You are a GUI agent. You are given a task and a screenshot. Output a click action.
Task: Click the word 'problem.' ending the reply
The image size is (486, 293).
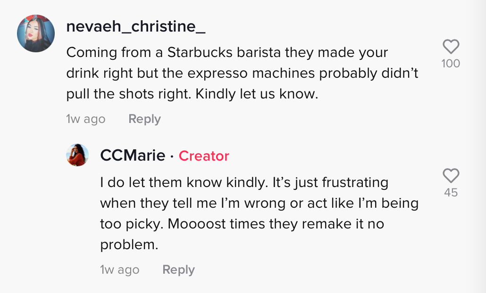point(129,245)
